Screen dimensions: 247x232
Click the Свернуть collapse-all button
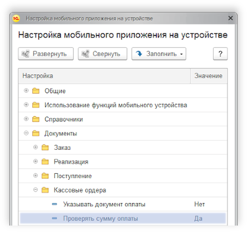[102, 54]
